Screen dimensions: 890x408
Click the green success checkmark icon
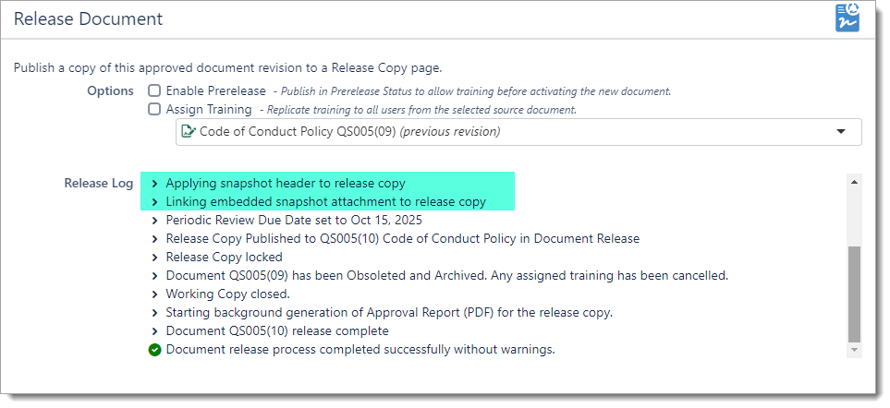pyautogui.click(x=155, y=350)
